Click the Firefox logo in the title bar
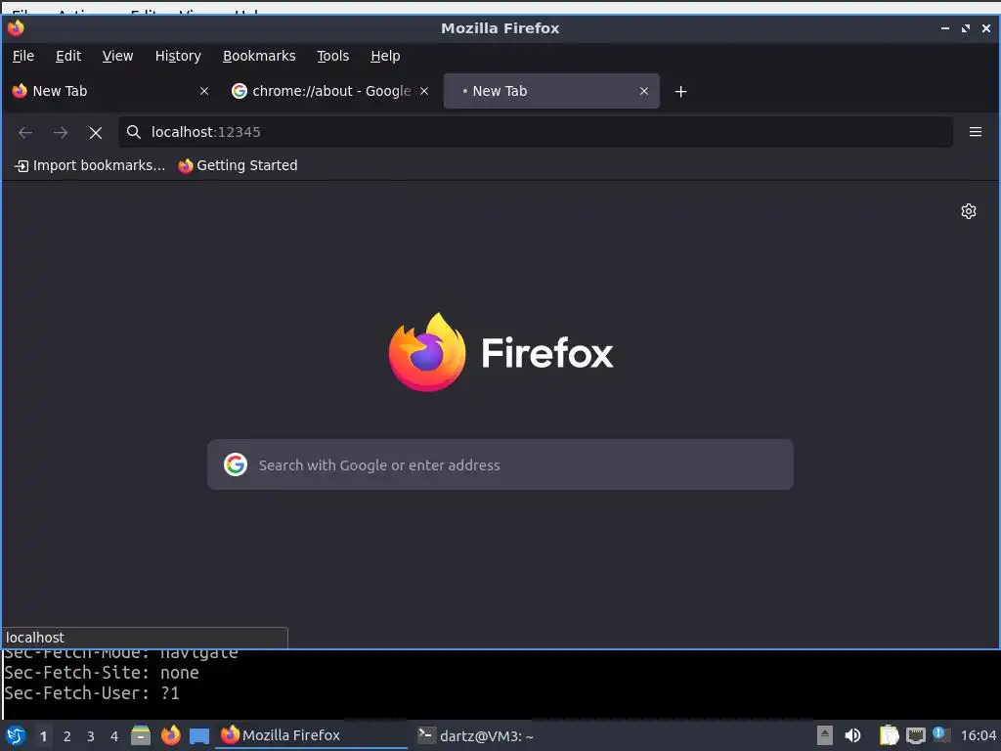 tap(16, 28)
